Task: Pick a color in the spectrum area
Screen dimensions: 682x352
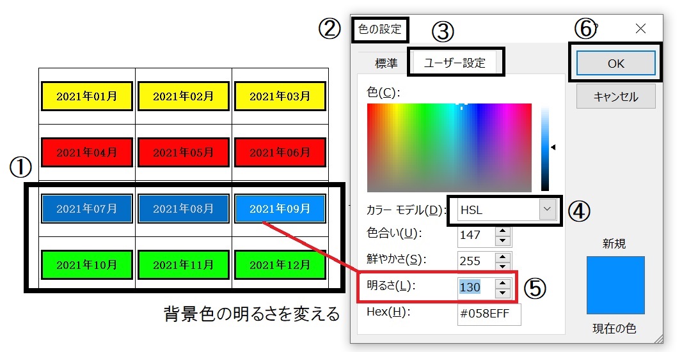Action: [x=449, y=148]
